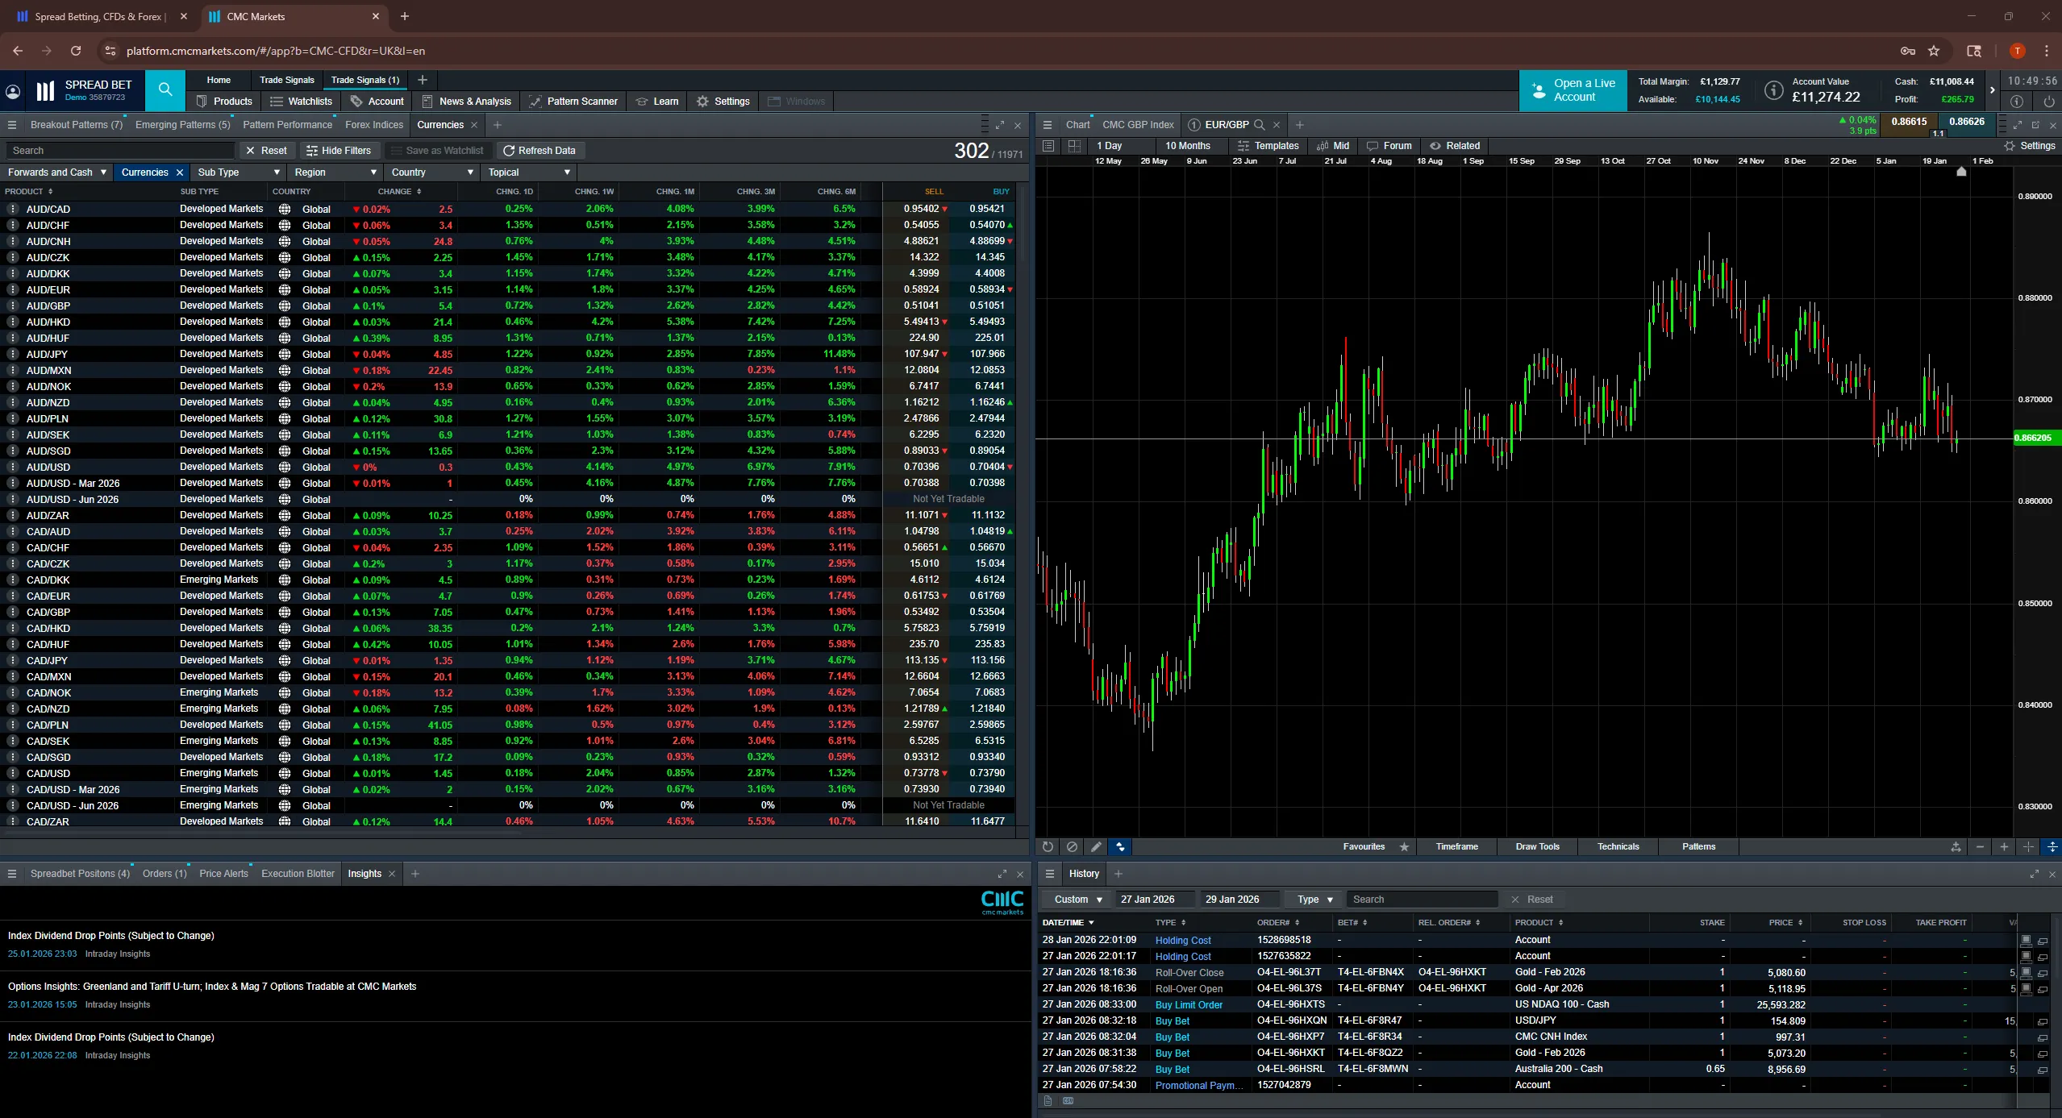Viewport: 2062px width, 1118px height.
Task: Click the scanner Search input field
Action: point(121,151)
